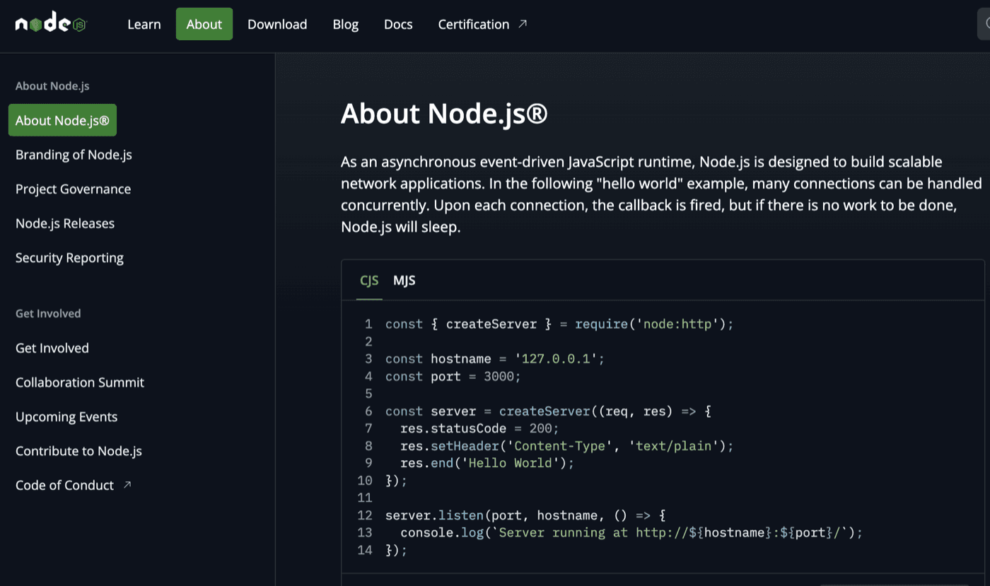Click the Code of Conduct external arrow icon
This screenshot has height=586, width=990.
(127, 485)
